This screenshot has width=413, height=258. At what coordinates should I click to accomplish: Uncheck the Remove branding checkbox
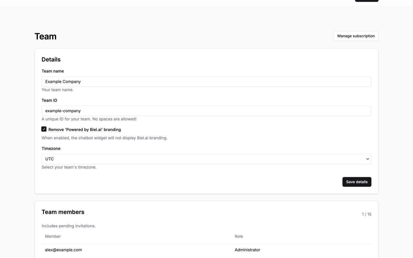click(44, 129)
